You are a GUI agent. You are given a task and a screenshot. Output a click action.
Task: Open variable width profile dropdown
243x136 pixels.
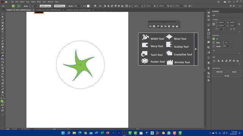tap(52, 6)
